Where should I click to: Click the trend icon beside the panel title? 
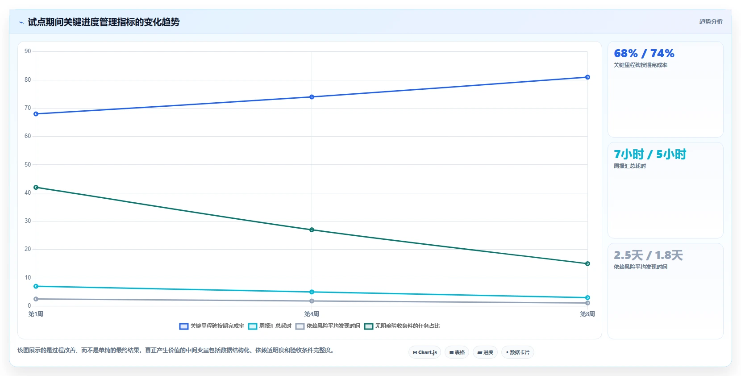(x=21, y=22)
